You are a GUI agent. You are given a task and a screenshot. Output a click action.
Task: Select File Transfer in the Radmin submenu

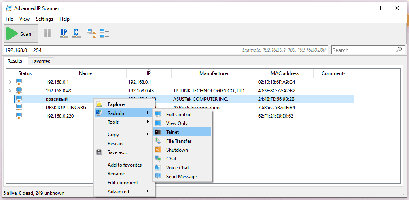point(179,141)
